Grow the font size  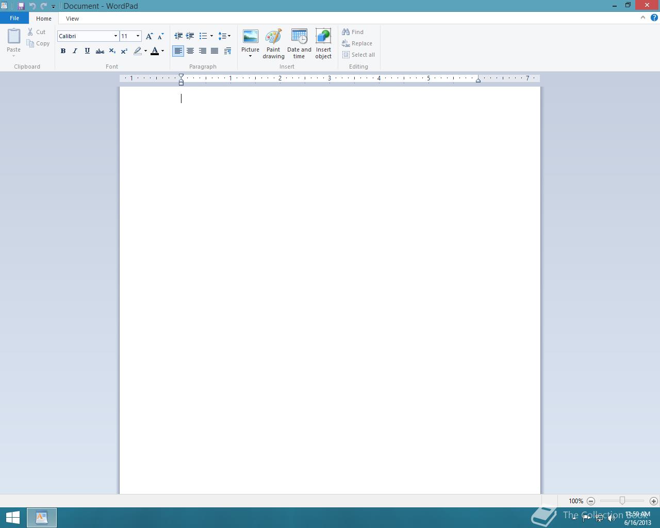point(149,36)
